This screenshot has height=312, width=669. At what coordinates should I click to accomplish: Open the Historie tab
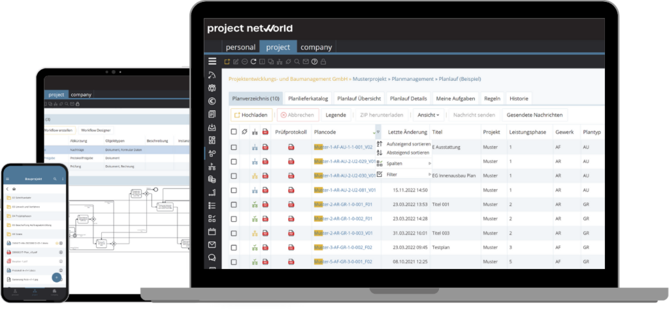519,99
